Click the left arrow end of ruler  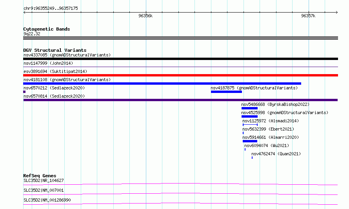[24, 13]
